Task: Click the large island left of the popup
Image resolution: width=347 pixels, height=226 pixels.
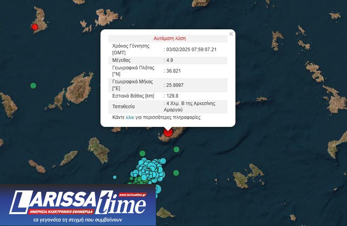Action: [x=80, y=88]
